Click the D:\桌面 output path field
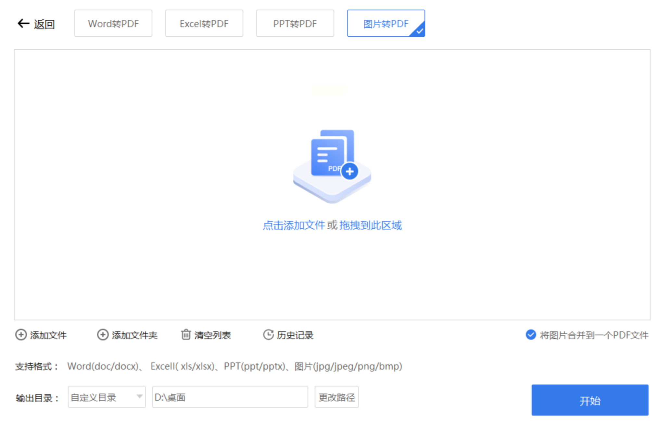The width and height of the screenshot is (658, 423). tap(230, 397)
